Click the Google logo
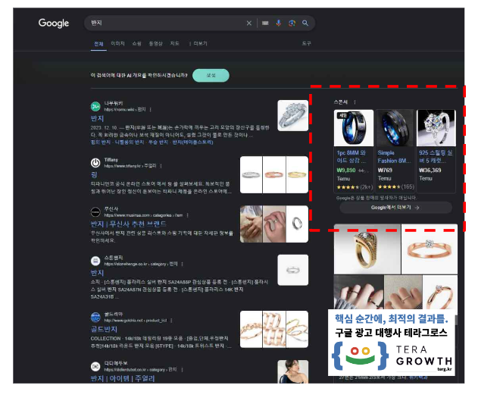 (x=54, y=23)
